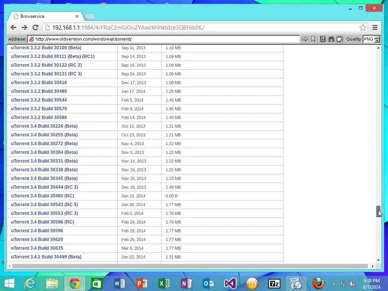Open Chrome hamburger menu
Image resolution: width=388 pixels, height=291 pixels.
pos(375,27)
